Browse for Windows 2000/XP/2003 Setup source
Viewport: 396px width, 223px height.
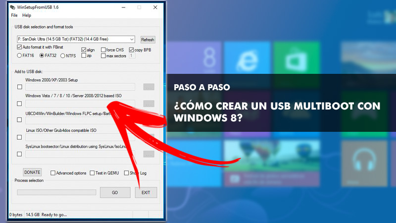[149, 87]
